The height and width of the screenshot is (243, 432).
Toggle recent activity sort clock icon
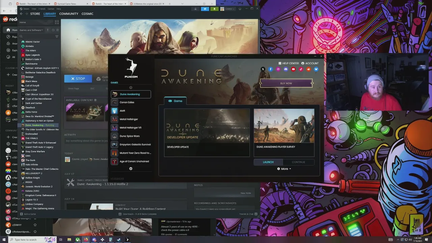point(53,30)
